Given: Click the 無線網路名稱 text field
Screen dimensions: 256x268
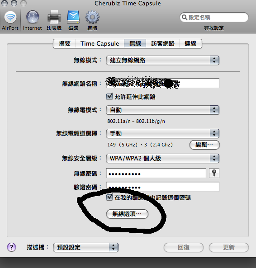Looking at the screenshot, I should [163, 83].
